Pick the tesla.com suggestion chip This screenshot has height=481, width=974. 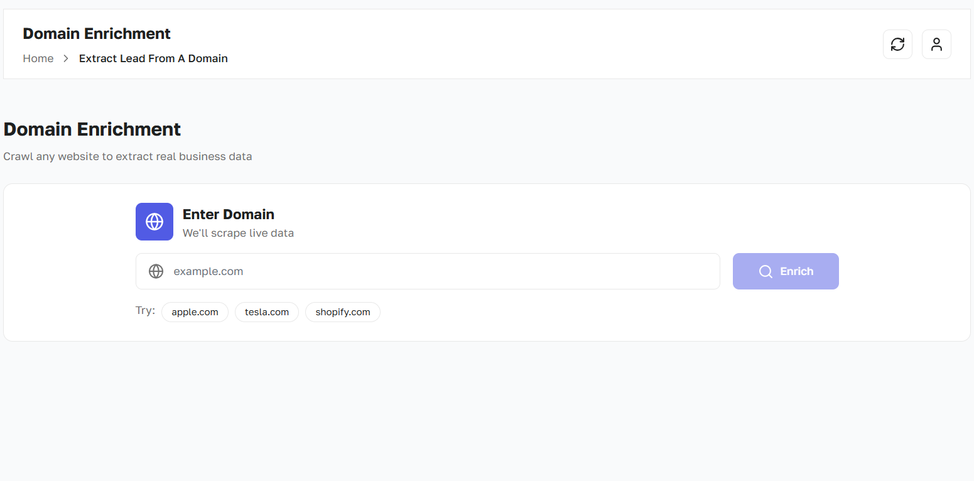pyautogui.click(x=267, y=312)
